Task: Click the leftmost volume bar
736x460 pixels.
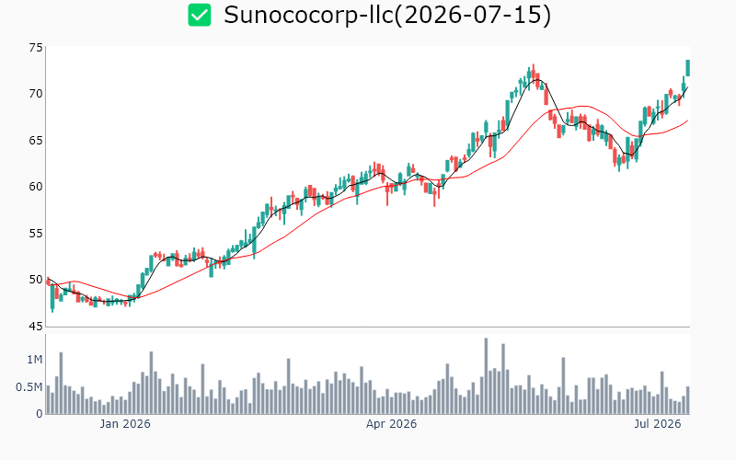Action: point(48,400)
